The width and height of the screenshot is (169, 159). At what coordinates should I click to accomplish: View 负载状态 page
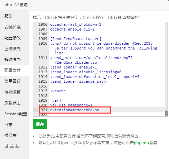(13, 103)
